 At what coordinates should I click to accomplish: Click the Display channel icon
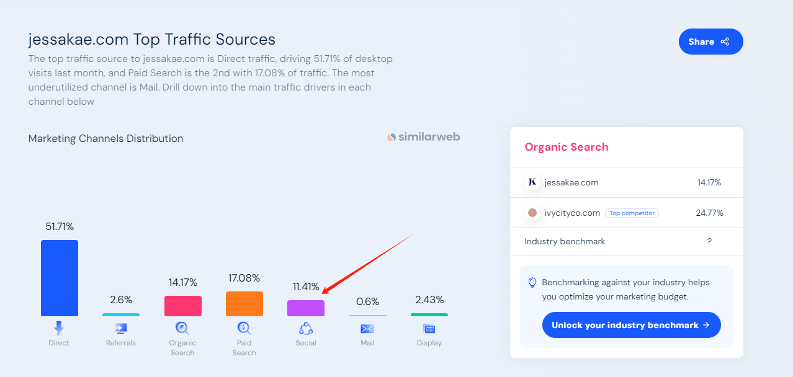[x=429, y=329]
